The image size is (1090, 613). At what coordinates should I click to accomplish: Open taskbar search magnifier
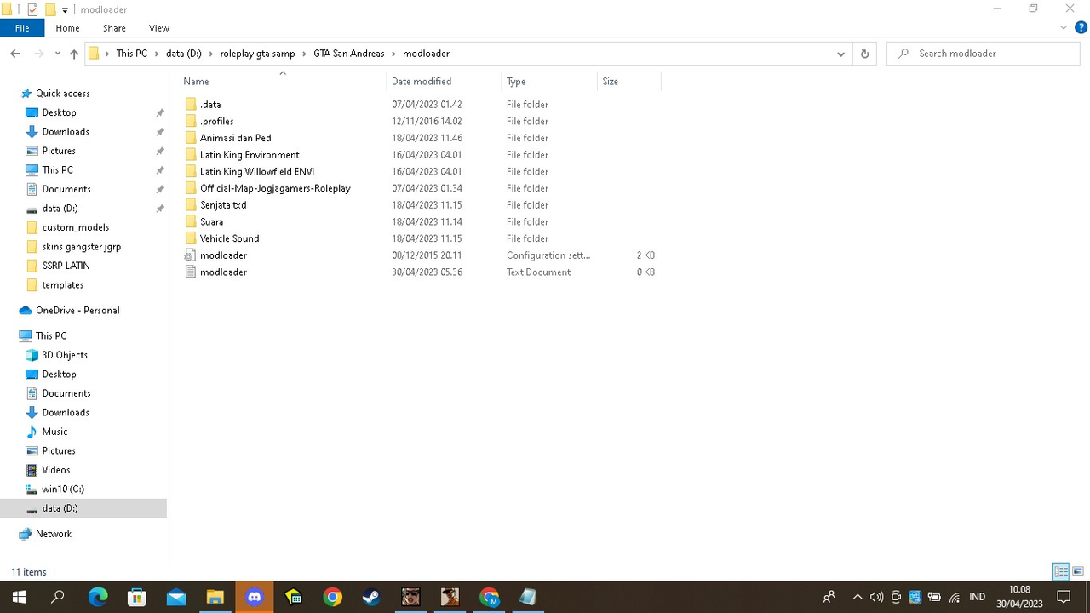pos(58,597)
